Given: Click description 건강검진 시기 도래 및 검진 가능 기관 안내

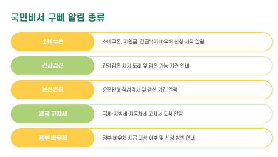Looking at the screenshot, I should (x=146, y=66).
